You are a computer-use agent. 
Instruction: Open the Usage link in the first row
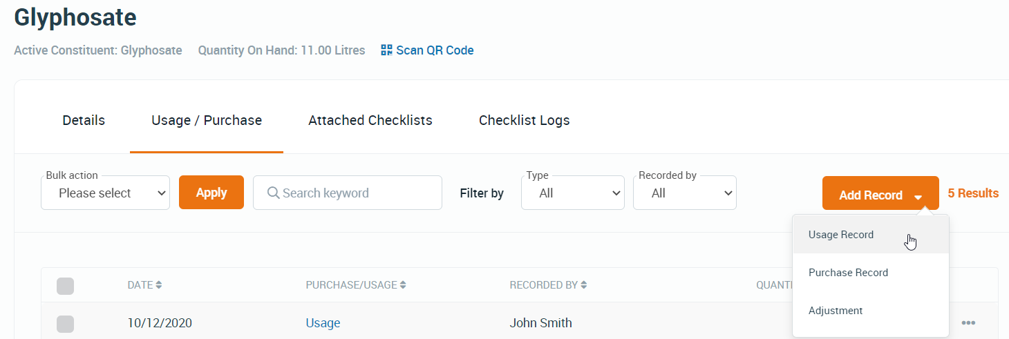tap(323, 323)
